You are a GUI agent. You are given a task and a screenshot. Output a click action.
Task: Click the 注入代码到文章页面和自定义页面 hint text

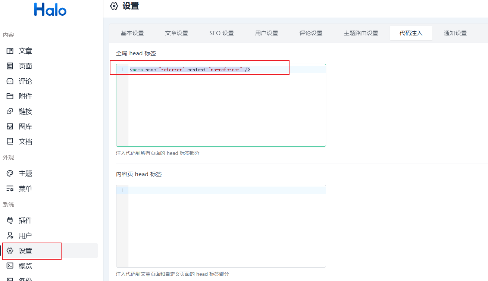(172, 274)
